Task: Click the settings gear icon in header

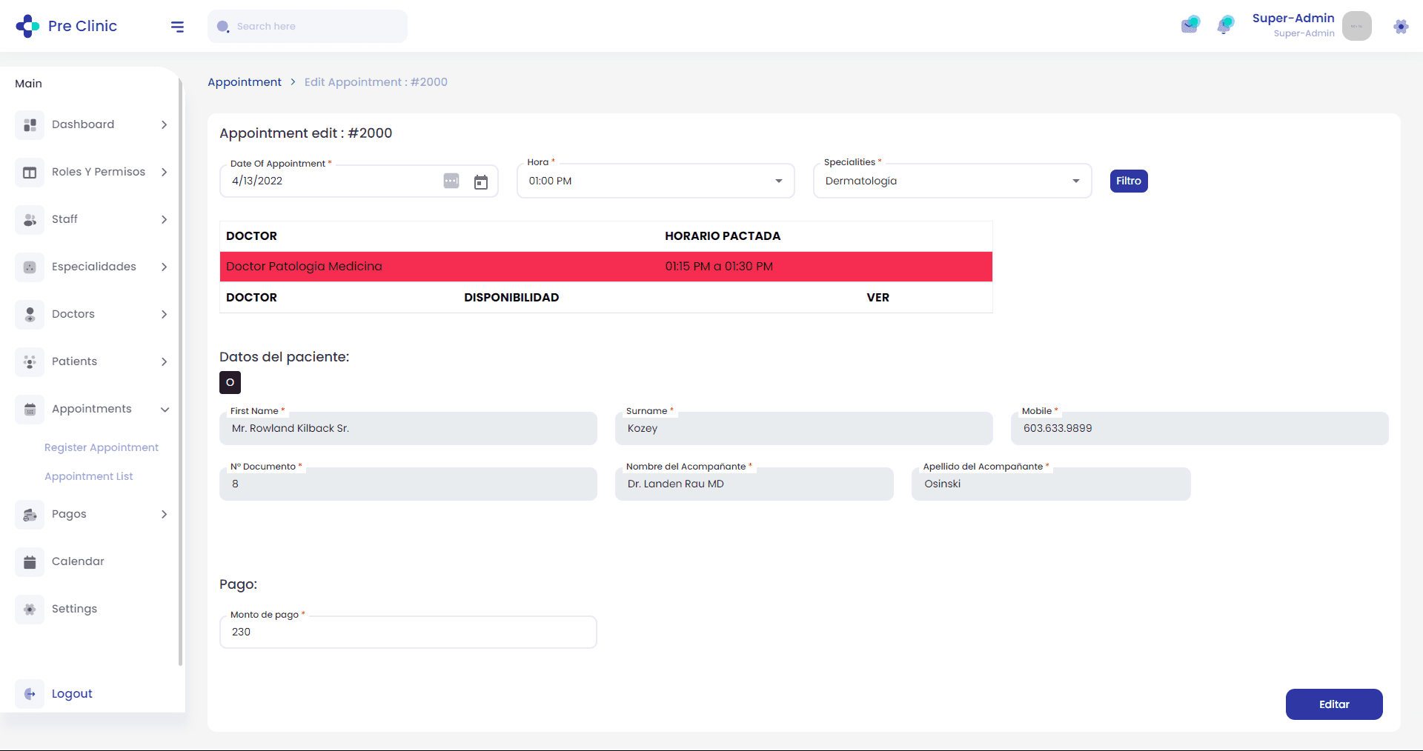Action: pos(1400,27)
